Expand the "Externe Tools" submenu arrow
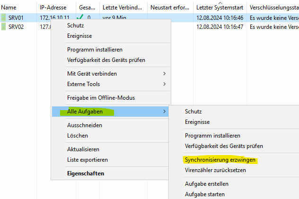Screen dimensions: 299x199 (165, 84)
